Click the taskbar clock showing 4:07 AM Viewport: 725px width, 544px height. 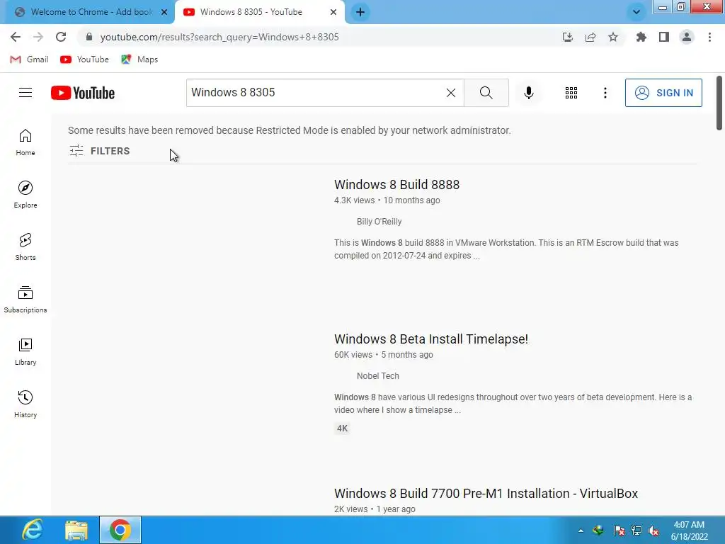coord(689,531)
